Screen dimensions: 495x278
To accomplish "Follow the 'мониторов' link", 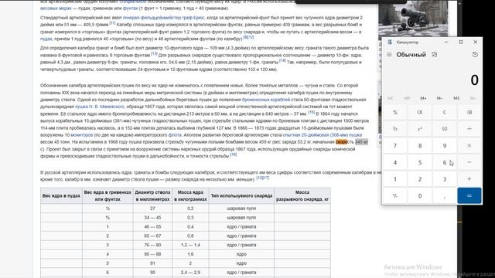I will pos(82,135).
